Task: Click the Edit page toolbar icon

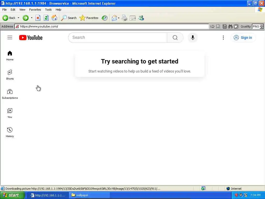Action: click(x=133, y=18)
